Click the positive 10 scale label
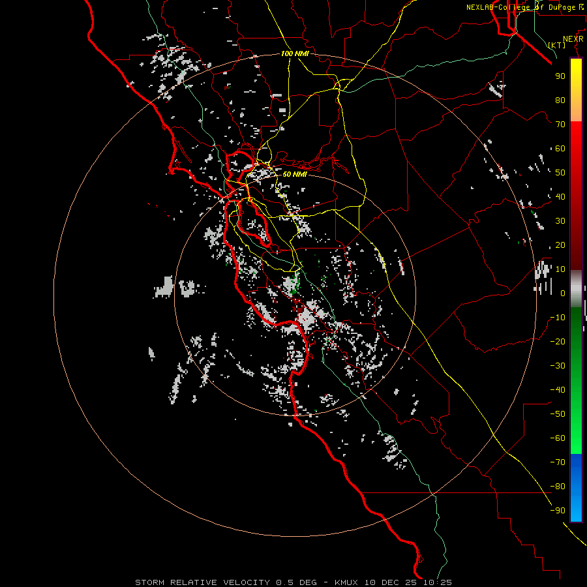This screenshot has width=587, height=587. (560, 269)
